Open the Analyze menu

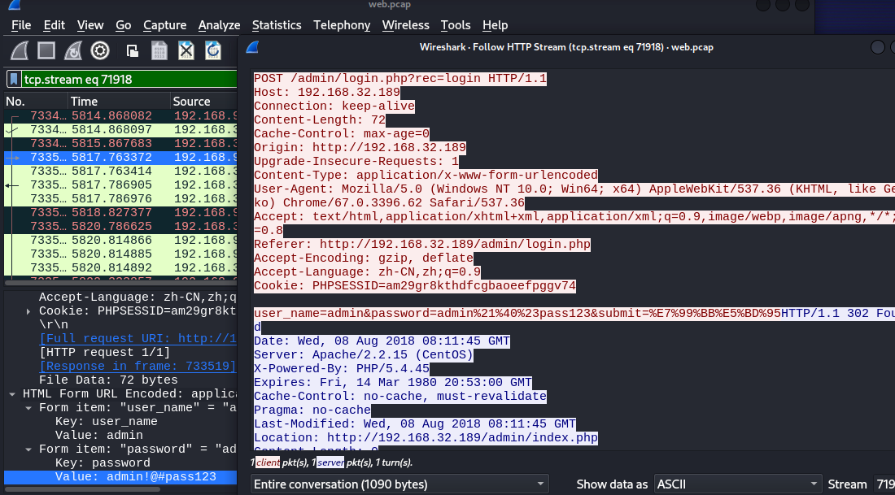pos(219,25)
